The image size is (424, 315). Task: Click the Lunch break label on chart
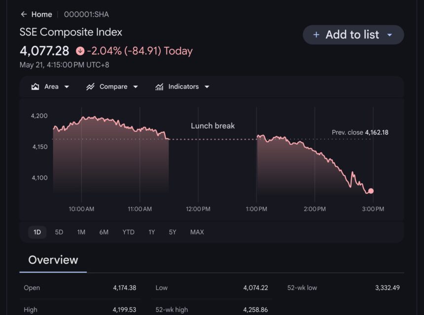point(213,126)
